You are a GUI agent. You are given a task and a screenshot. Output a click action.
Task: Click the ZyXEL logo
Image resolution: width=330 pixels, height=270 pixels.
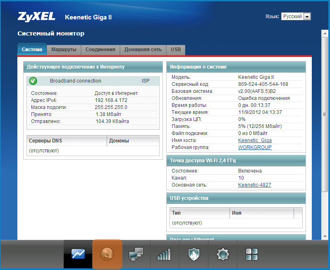[x=37, y=17]
